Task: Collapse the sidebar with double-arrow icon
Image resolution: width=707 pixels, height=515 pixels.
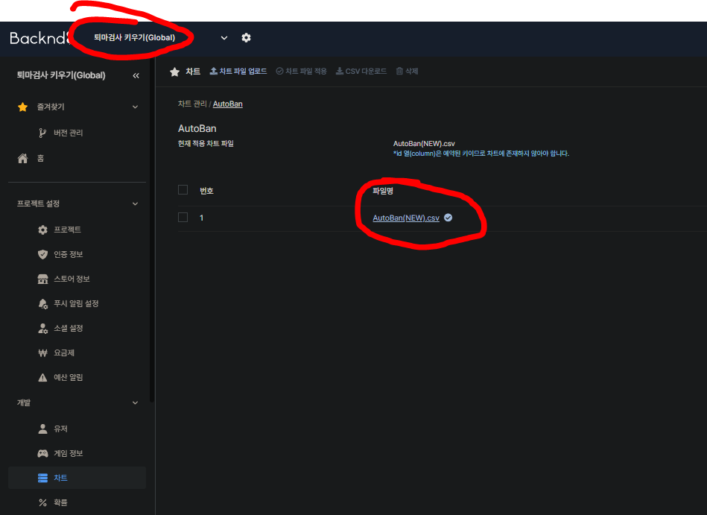Action: (x=136, y=75)
